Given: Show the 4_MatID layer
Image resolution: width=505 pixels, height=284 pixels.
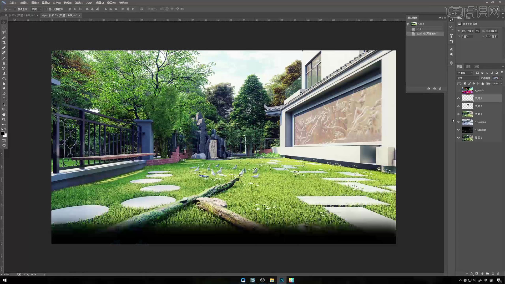Looking at the screenshot, I should [458, 90].
